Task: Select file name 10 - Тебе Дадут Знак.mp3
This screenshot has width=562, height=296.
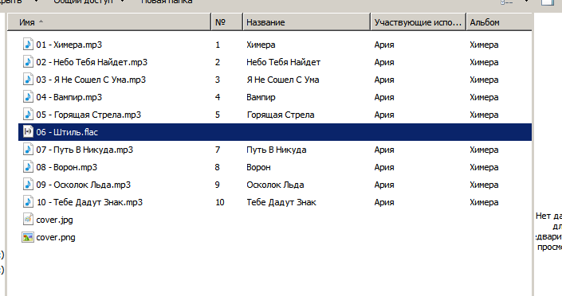Action: pyautogui.click(x=89, y=203)
